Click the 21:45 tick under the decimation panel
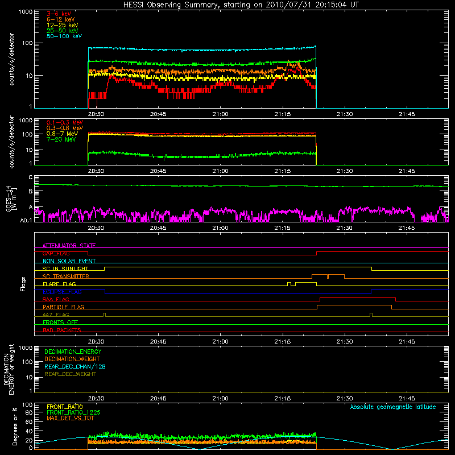Viewport: 455px width, 455px height. pos(407,399)
